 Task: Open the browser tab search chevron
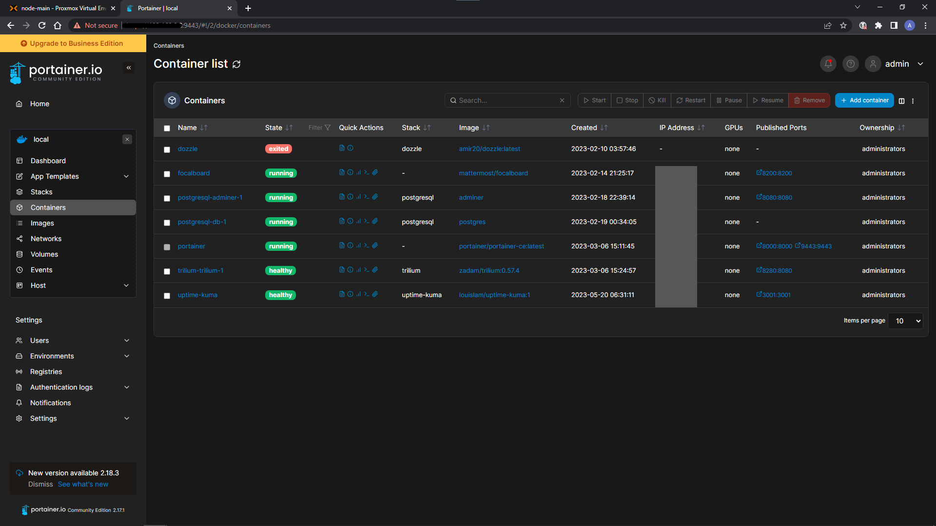coord(858,7)
